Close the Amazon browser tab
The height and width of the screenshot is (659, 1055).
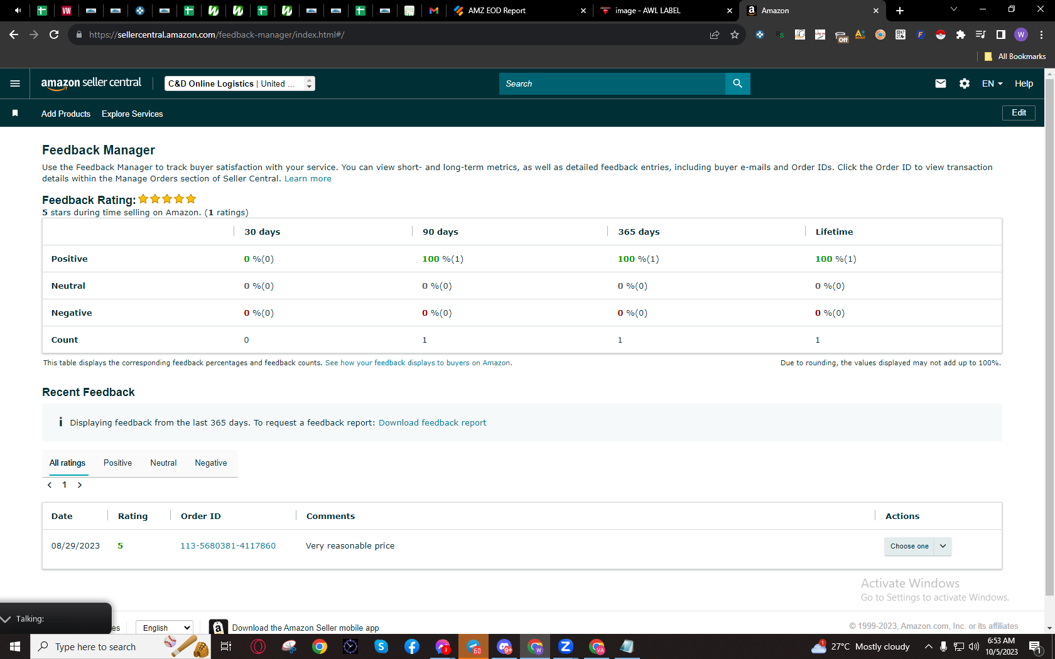(x=876, y=11)
